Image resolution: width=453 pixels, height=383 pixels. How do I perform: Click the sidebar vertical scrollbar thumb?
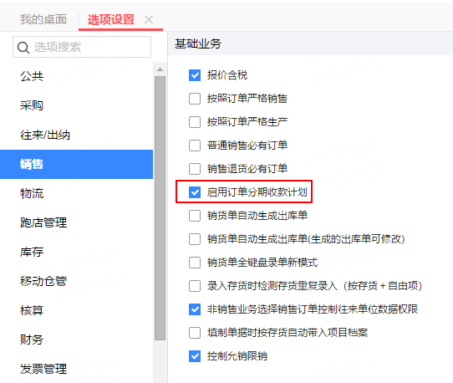click(x=160, y=208)
